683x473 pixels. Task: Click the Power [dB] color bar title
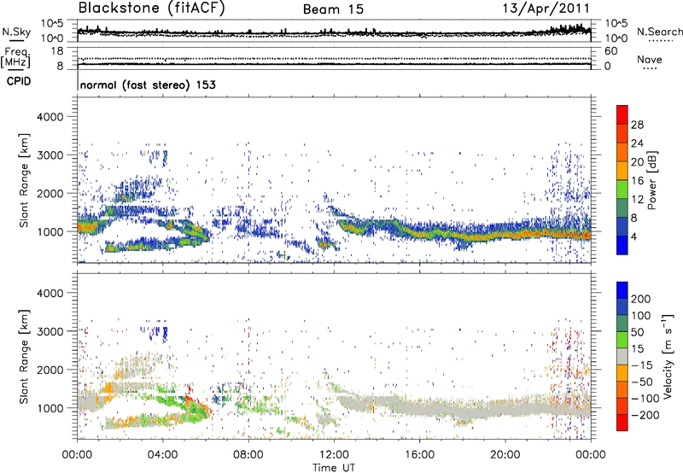(651, 180)
